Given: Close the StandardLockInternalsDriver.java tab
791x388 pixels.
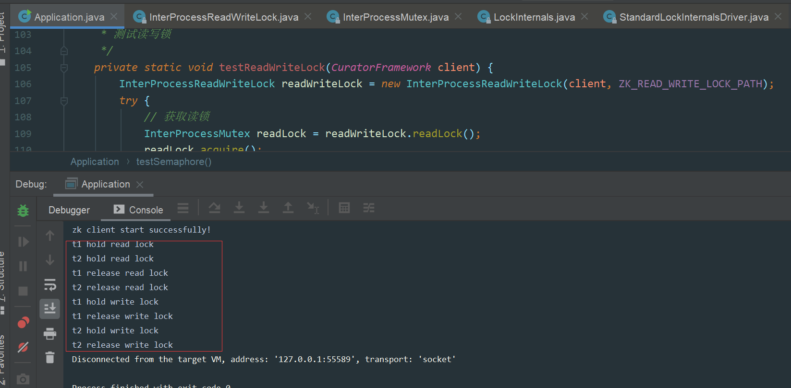Looking at the screenshot, I should point(778,17).
